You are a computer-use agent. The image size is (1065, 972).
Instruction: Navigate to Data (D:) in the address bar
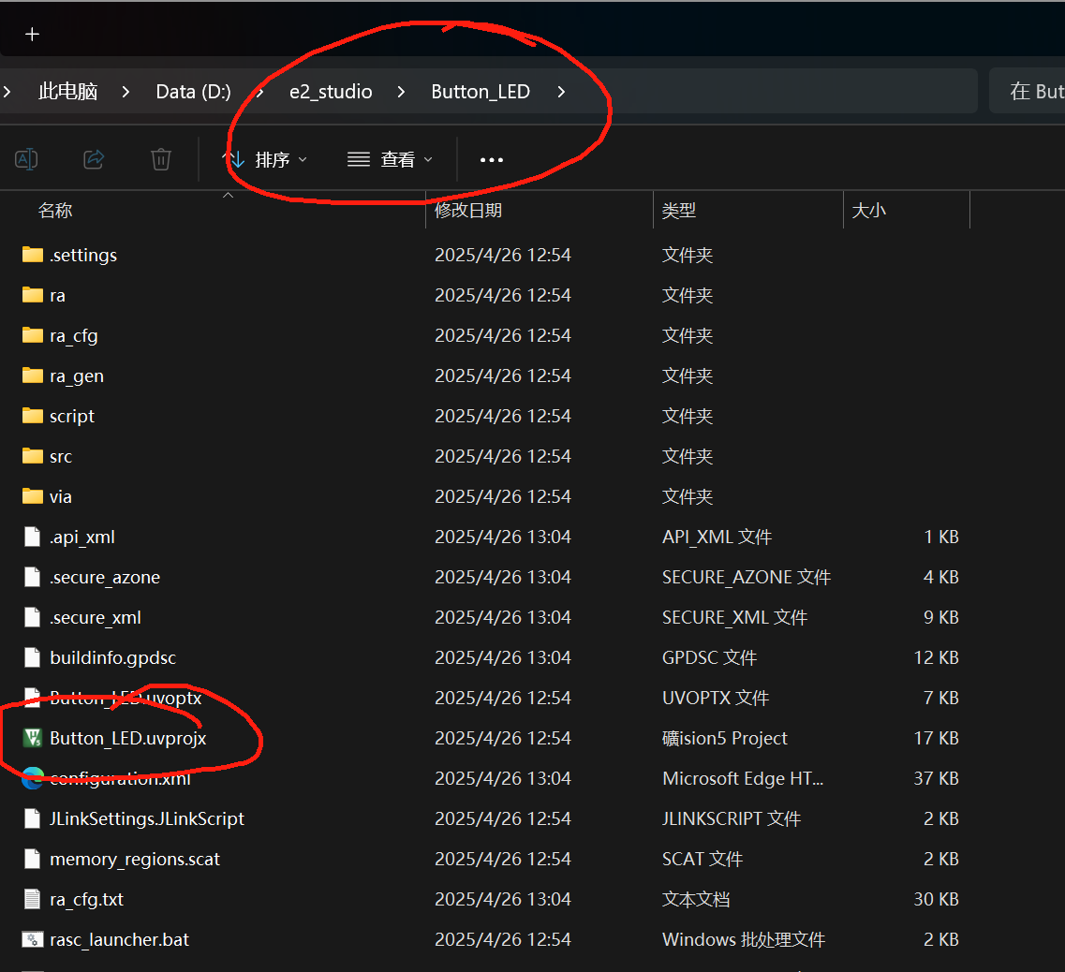[194, 92]
